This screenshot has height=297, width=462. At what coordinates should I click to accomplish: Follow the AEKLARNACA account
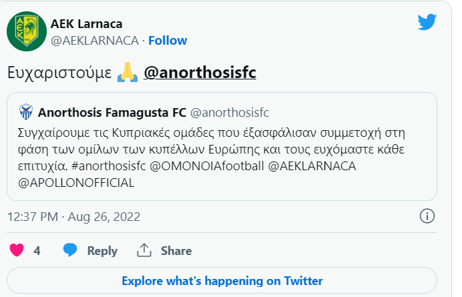(x=168, y=40)
